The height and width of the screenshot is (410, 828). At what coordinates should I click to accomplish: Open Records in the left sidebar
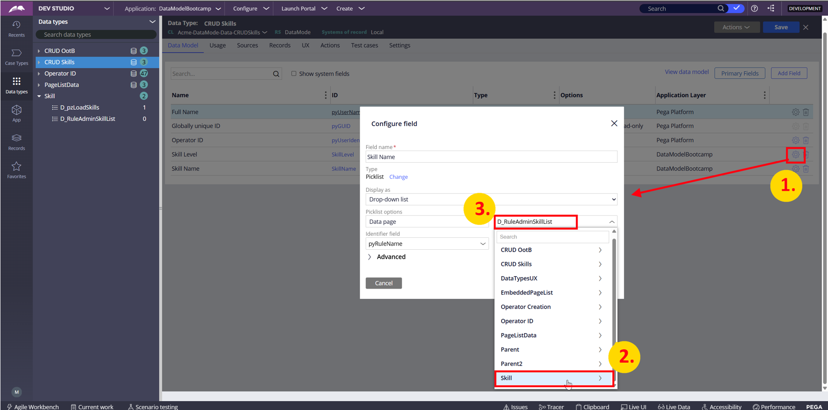point(16,142)
